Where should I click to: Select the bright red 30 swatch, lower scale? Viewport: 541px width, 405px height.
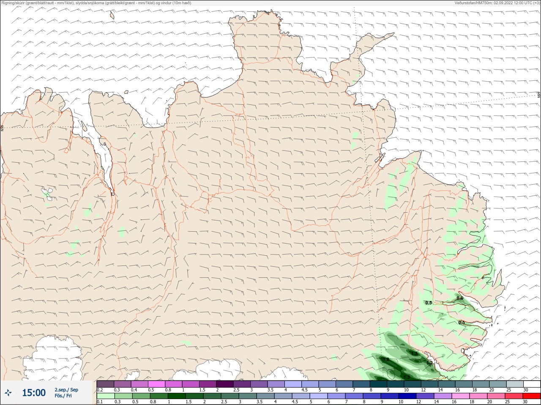click(x=532, y=396)
